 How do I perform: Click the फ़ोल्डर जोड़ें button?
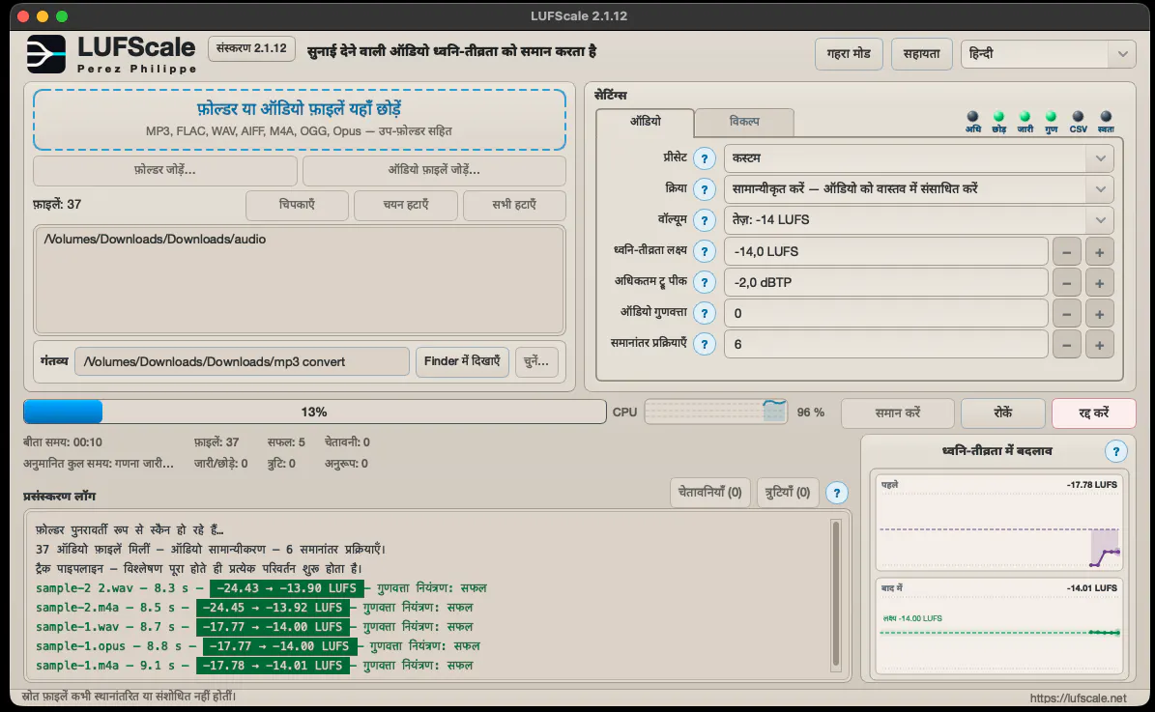point(165,170)
